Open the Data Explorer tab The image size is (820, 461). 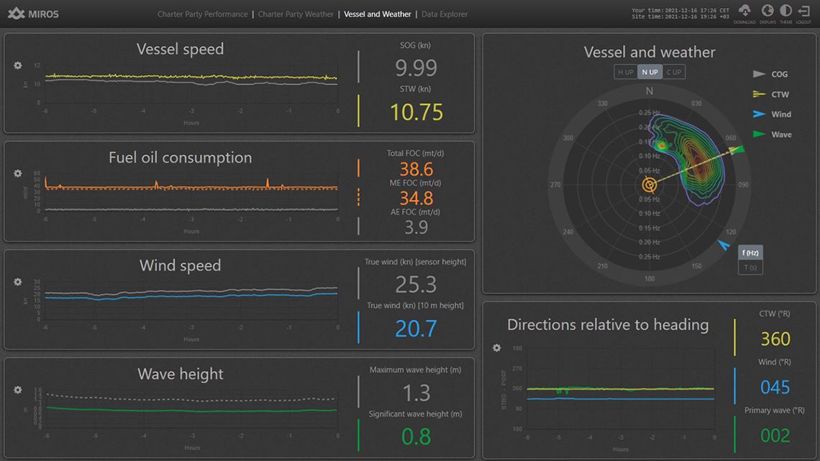coord(445,14)
